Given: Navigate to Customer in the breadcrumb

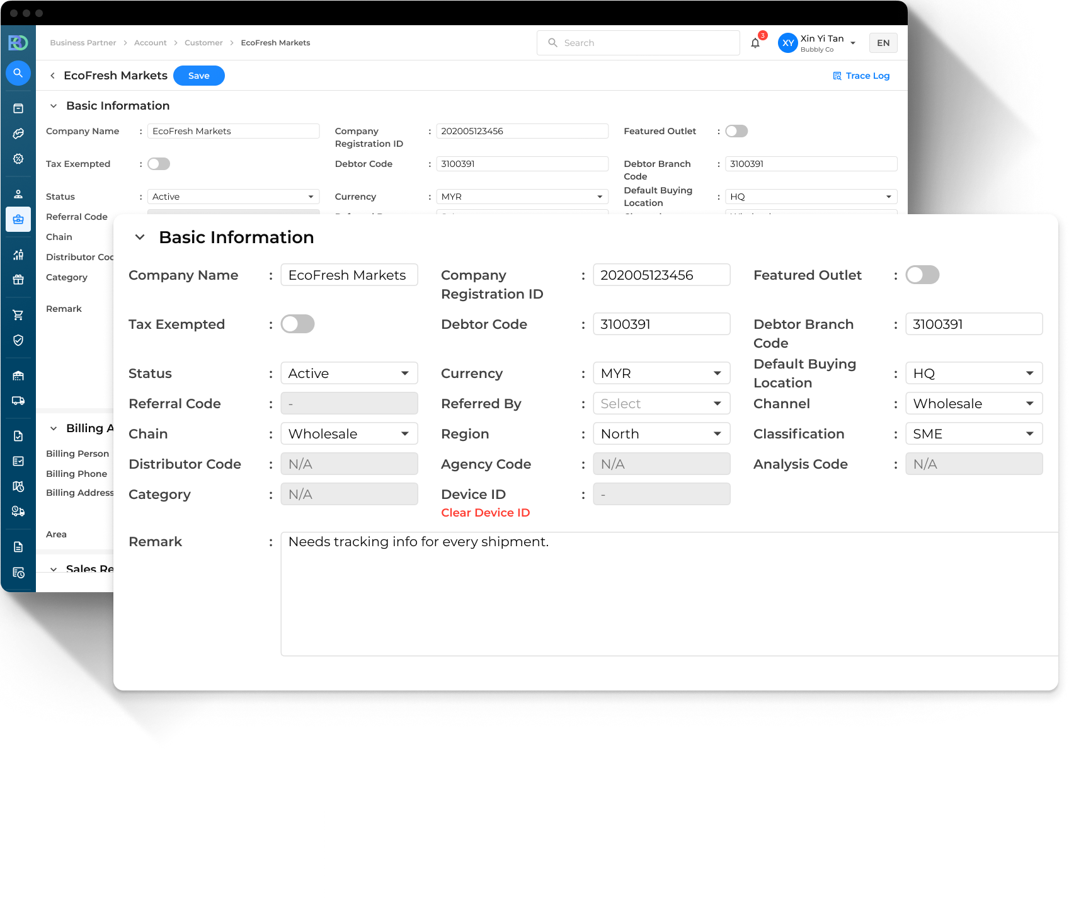Looking at the screenshot, I should (203, 43).
